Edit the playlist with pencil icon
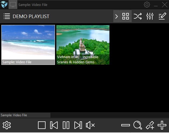169x133 pixels. 162,16
